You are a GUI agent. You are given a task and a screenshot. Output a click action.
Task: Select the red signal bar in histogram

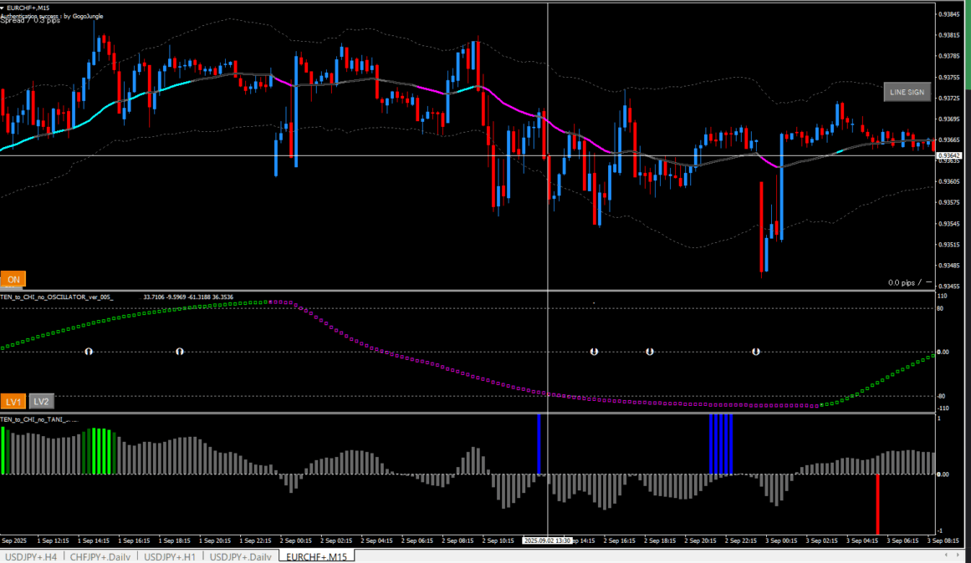click(x=877, y=504)
